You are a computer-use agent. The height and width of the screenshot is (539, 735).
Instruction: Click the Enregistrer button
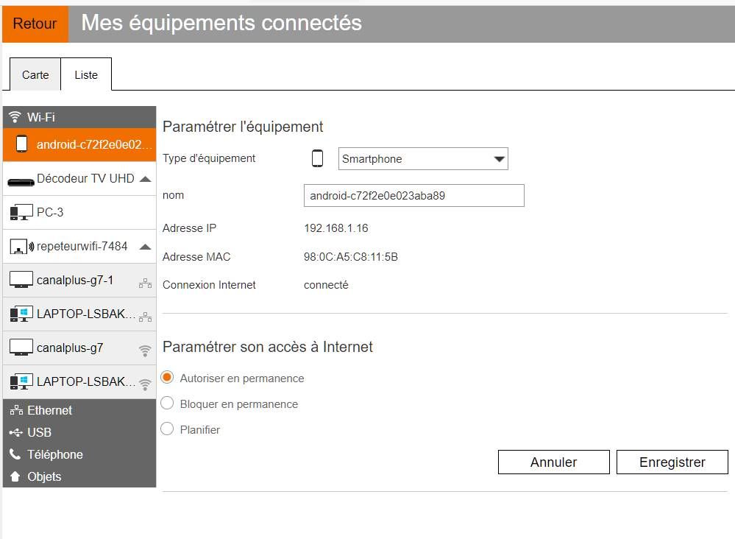671,462
